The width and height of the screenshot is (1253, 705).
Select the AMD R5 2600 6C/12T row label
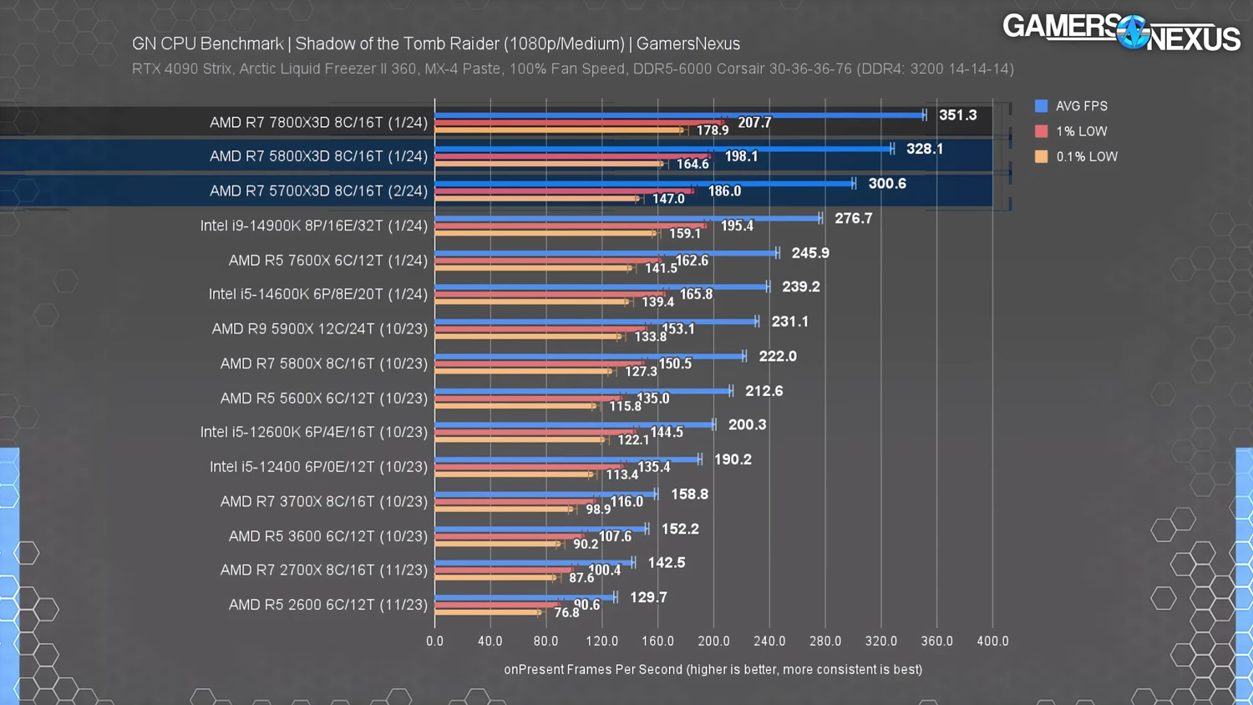point(328,605)
